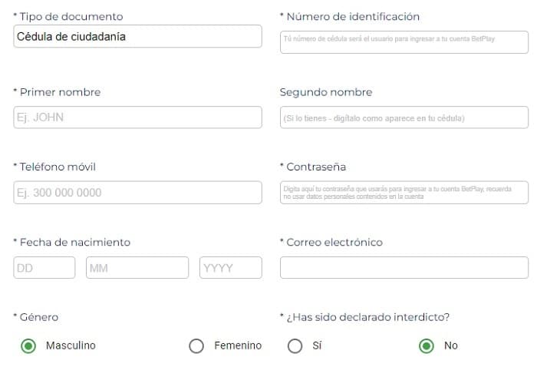Choose the Femenino radio button
The image size is (537, 367).
pos(196,346)
